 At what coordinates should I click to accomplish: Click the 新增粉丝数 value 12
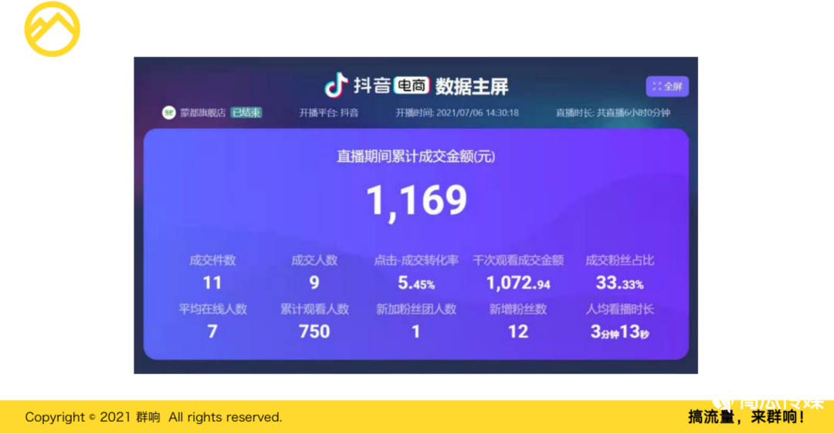(x=518, y=331)
